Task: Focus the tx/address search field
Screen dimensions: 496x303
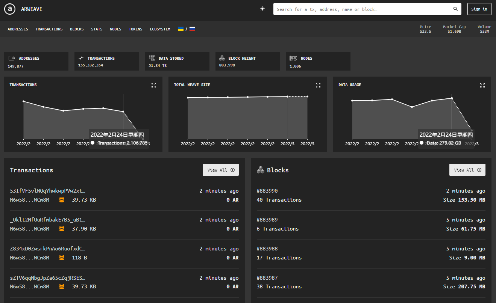Action: [361, 9]
